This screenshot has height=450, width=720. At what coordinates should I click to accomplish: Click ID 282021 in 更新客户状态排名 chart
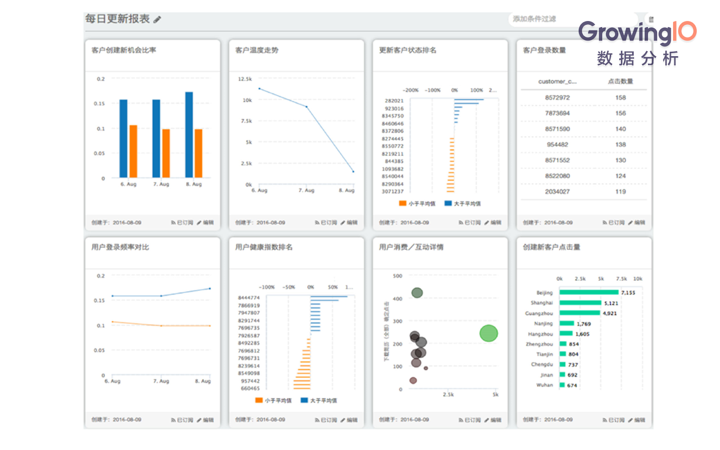[394, 101]
